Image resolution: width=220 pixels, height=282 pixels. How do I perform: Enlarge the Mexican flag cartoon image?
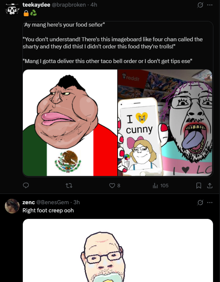click(70, 123)
